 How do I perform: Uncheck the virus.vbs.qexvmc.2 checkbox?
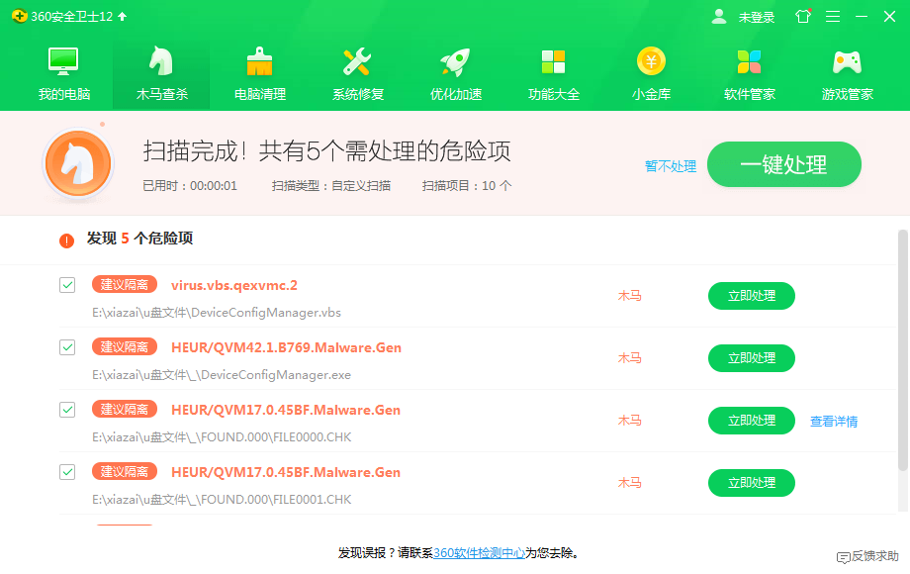click(67, 285)
